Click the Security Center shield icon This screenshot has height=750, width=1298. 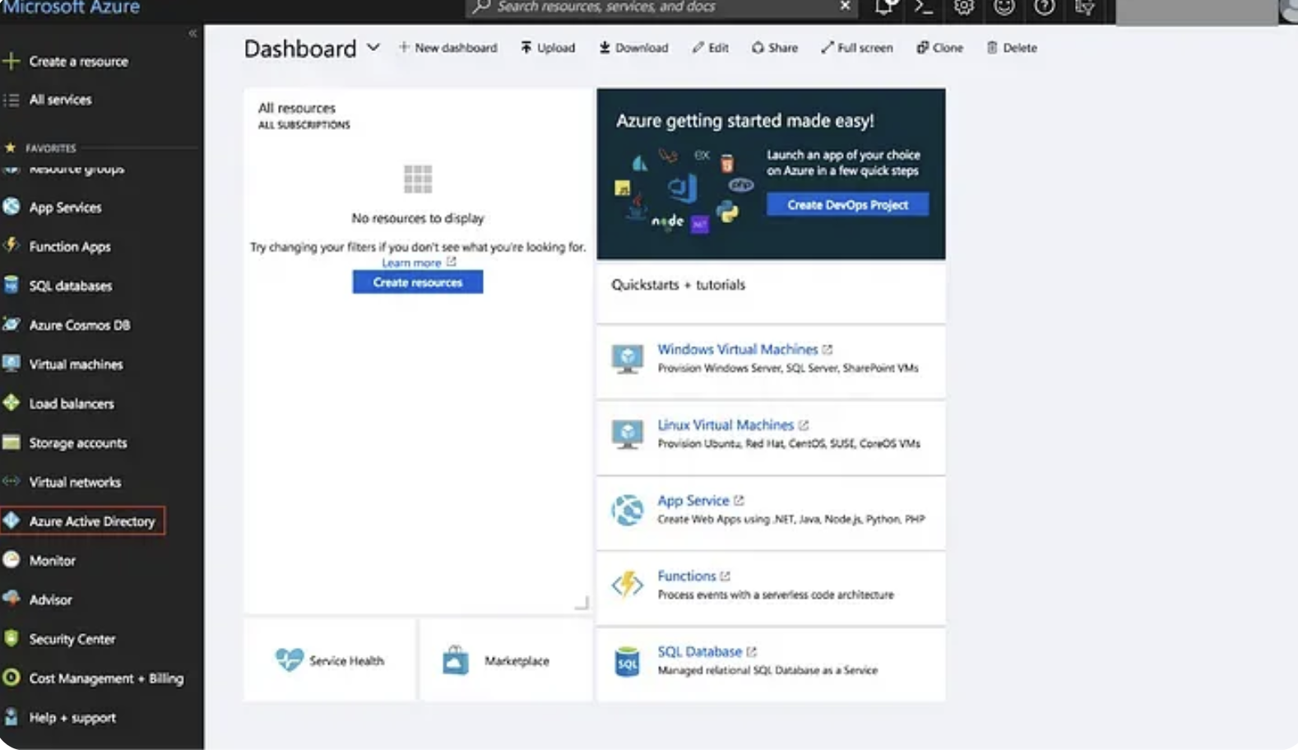[12, 638]
